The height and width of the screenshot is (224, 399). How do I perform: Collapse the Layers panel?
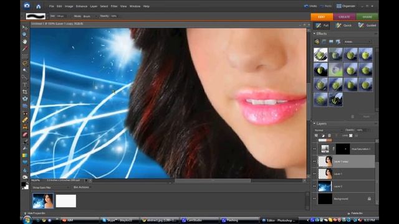[x=314, y=123]
